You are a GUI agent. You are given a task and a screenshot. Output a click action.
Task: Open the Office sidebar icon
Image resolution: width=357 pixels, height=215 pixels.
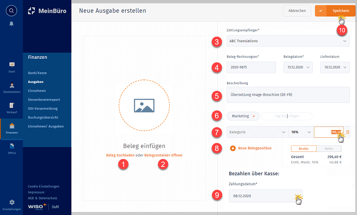12,146
